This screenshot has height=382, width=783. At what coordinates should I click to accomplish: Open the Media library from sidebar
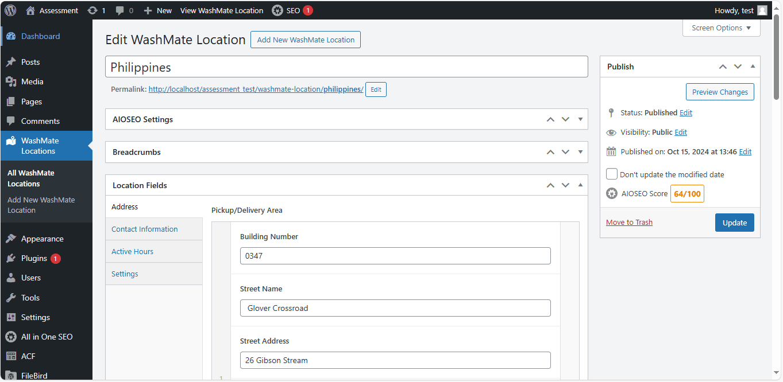(x=32, y=81)
